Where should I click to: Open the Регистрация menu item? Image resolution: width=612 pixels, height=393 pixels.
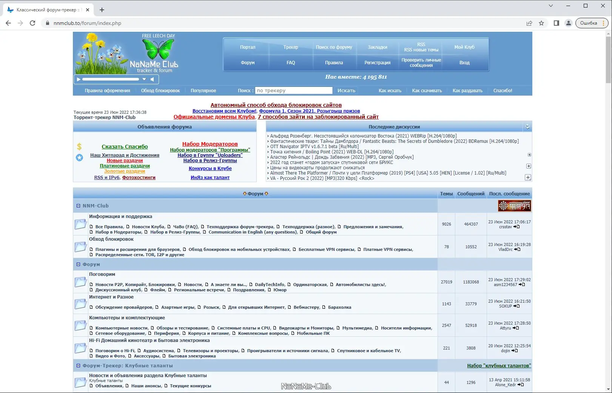(x=378, y=63)
